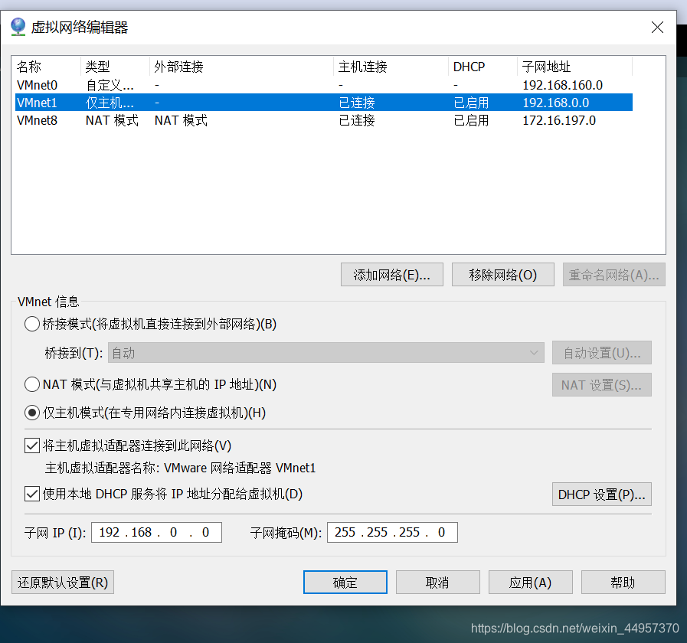Click the 主机连接 column header
This screenshot has height=643, width=687.
[391, 67]
